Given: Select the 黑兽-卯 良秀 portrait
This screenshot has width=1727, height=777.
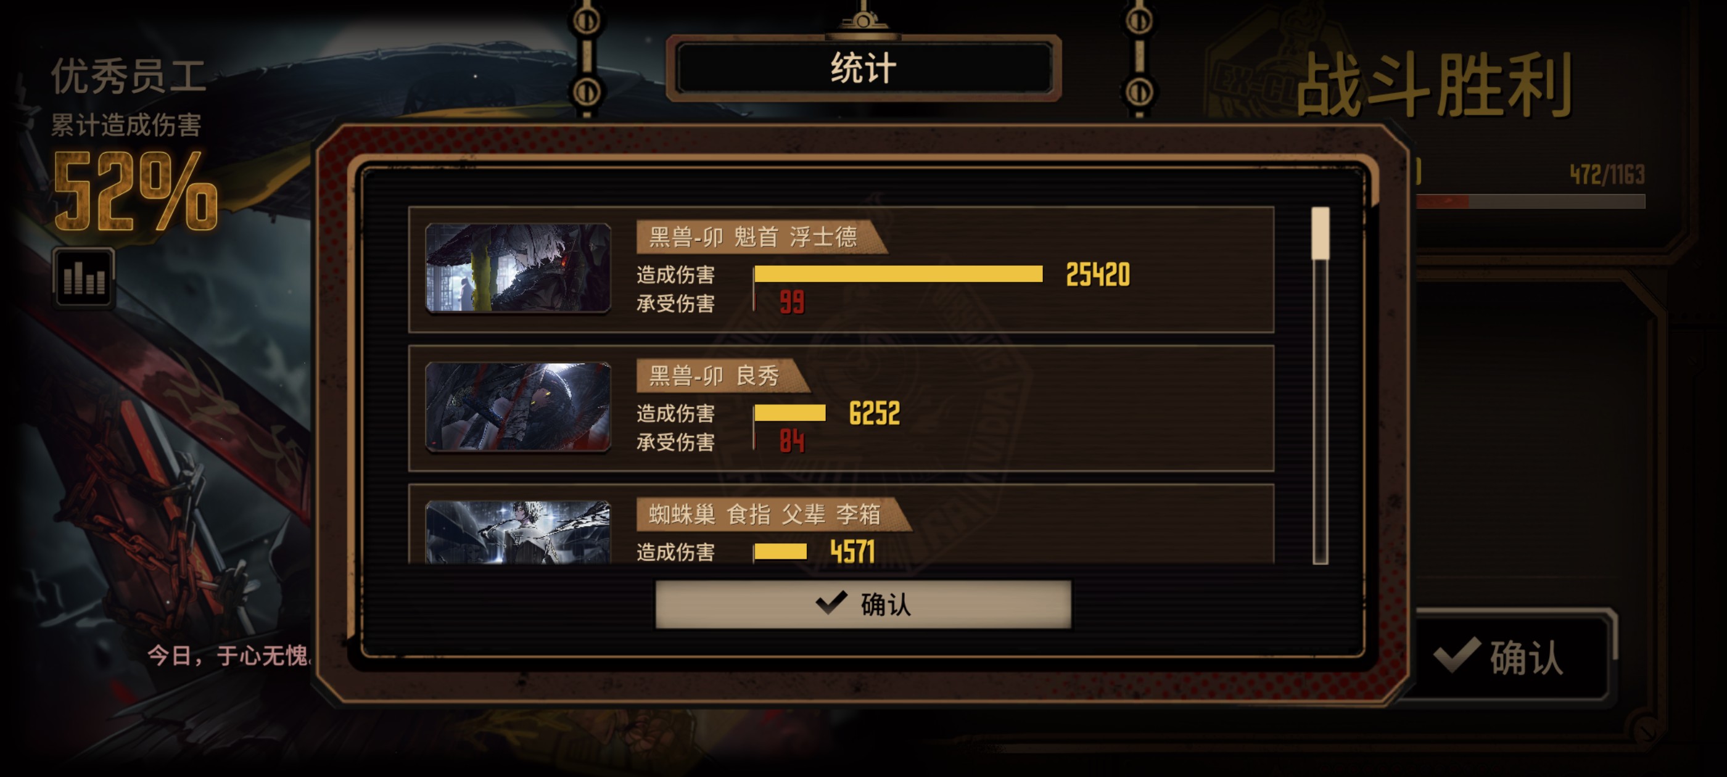Looking at the screenshot, I should click(x=517, y=407).
